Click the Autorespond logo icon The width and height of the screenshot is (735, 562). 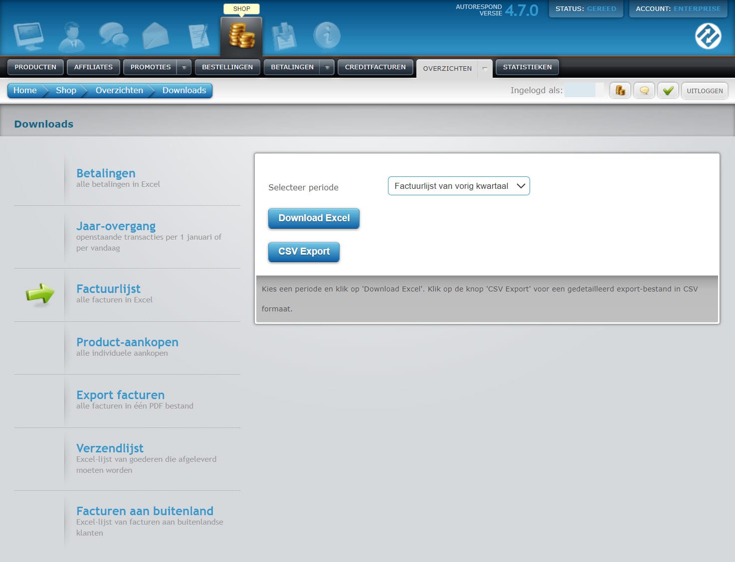708,36
